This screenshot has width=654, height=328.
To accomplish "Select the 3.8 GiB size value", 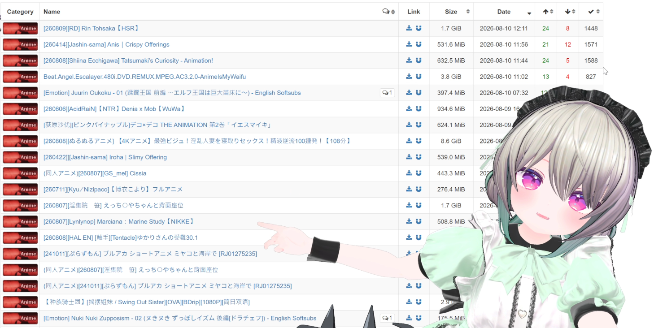I will (451, 77).
